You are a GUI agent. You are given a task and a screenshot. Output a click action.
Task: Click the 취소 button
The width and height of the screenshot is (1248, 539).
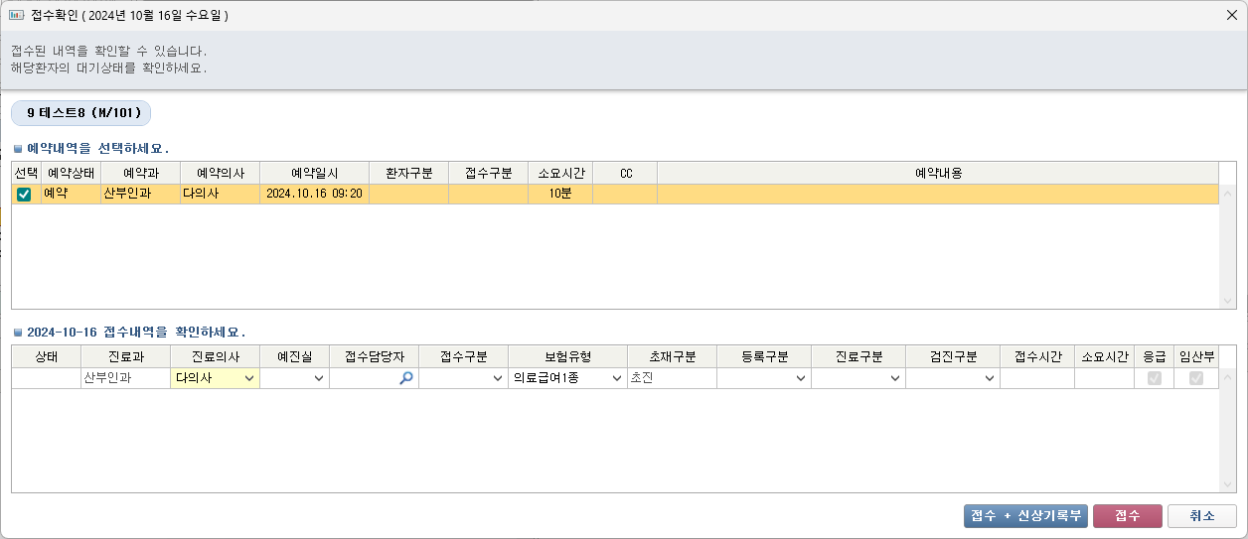(x=1202, y=516)
